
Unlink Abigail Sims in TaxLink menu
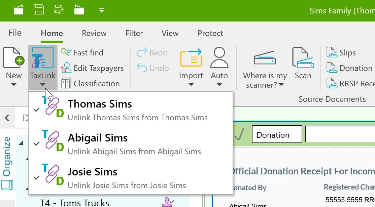131,144
